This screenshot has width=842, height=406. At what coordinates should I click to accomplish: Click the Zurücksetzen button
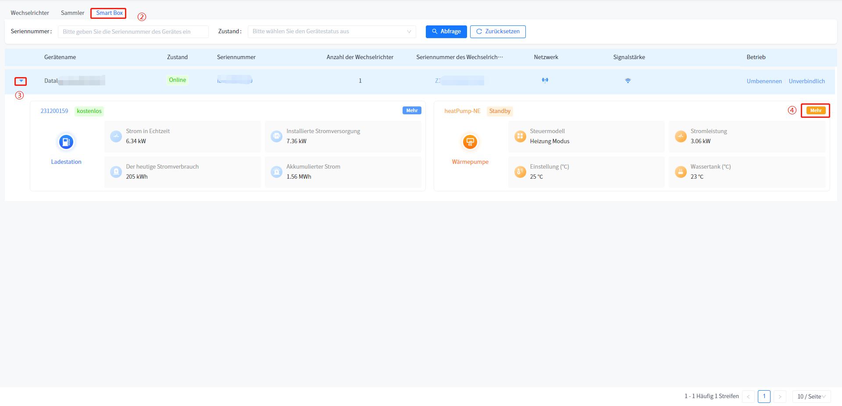pyautogui.click(x=498, y=32)
